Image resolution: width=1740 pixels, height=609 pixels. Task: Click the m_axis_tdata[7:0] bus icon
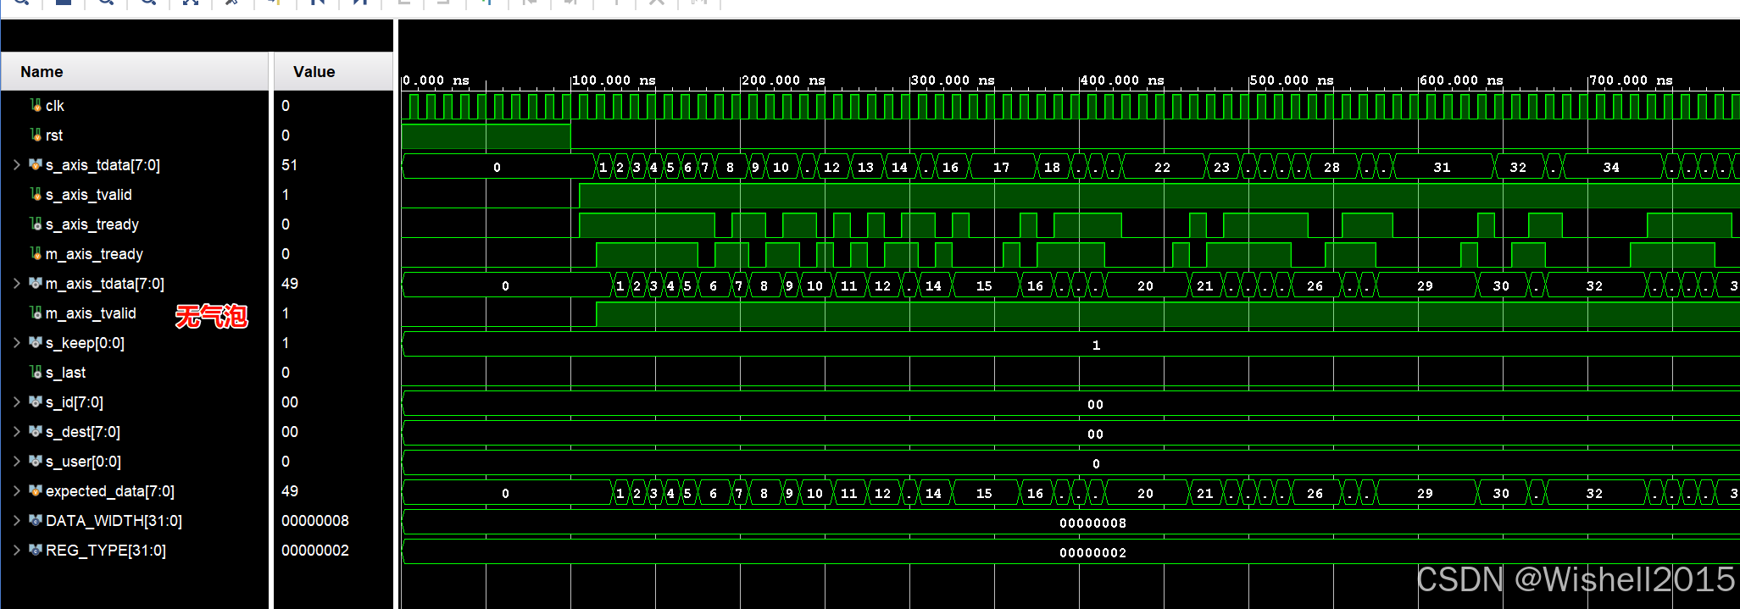(36, 283)
